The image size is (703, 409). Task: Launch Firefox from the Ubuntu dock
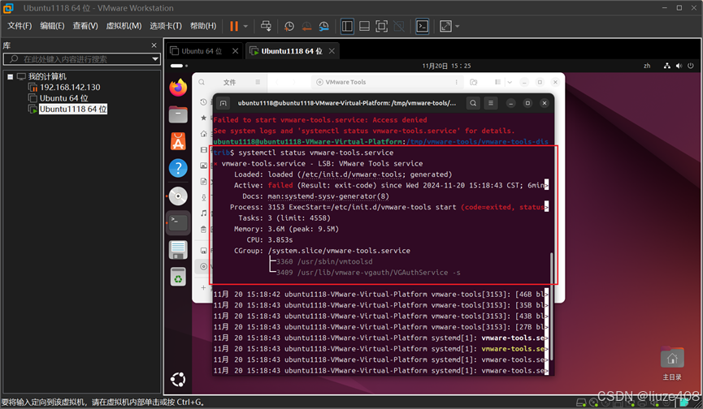point(178,88)
